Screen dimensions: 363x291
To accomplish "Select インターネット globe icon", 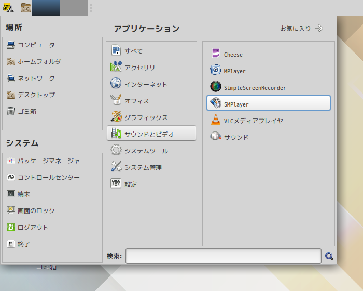I will click(x=116, y=84).
